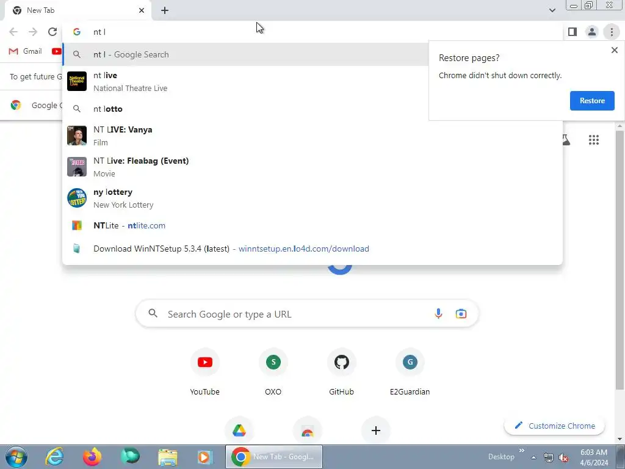
Task: Select 'NT LIVE: Vanya' film suggestion
Action: (x=312, y=136)
